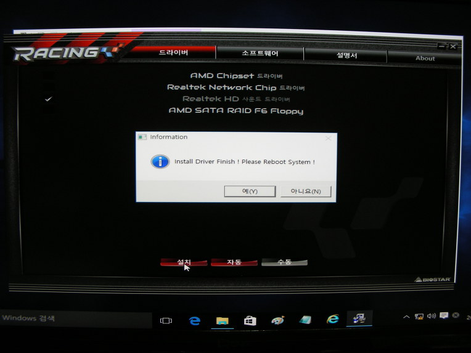Close the Racing driver utility window
Image resolution: width=471 pixels, height=353 pixels.
click(453, 47)
